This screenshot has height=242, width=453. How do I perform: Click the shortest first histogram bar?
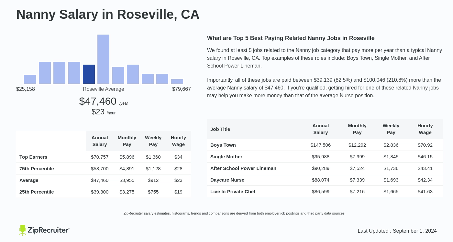[30, 79]
